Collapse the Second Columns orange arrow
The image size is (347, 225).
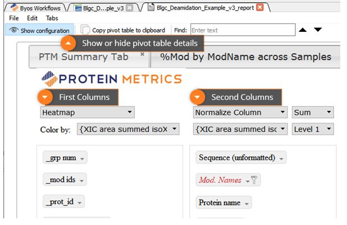point(198,97)
